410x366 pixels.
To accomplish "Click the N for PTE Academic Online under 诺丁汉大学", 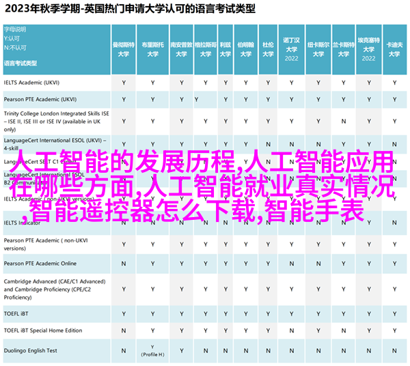I will click(292, 264).
